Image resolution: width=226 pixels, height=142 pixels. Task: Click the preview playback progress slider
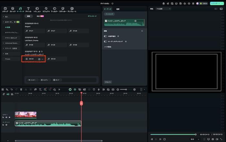point(173,135)
